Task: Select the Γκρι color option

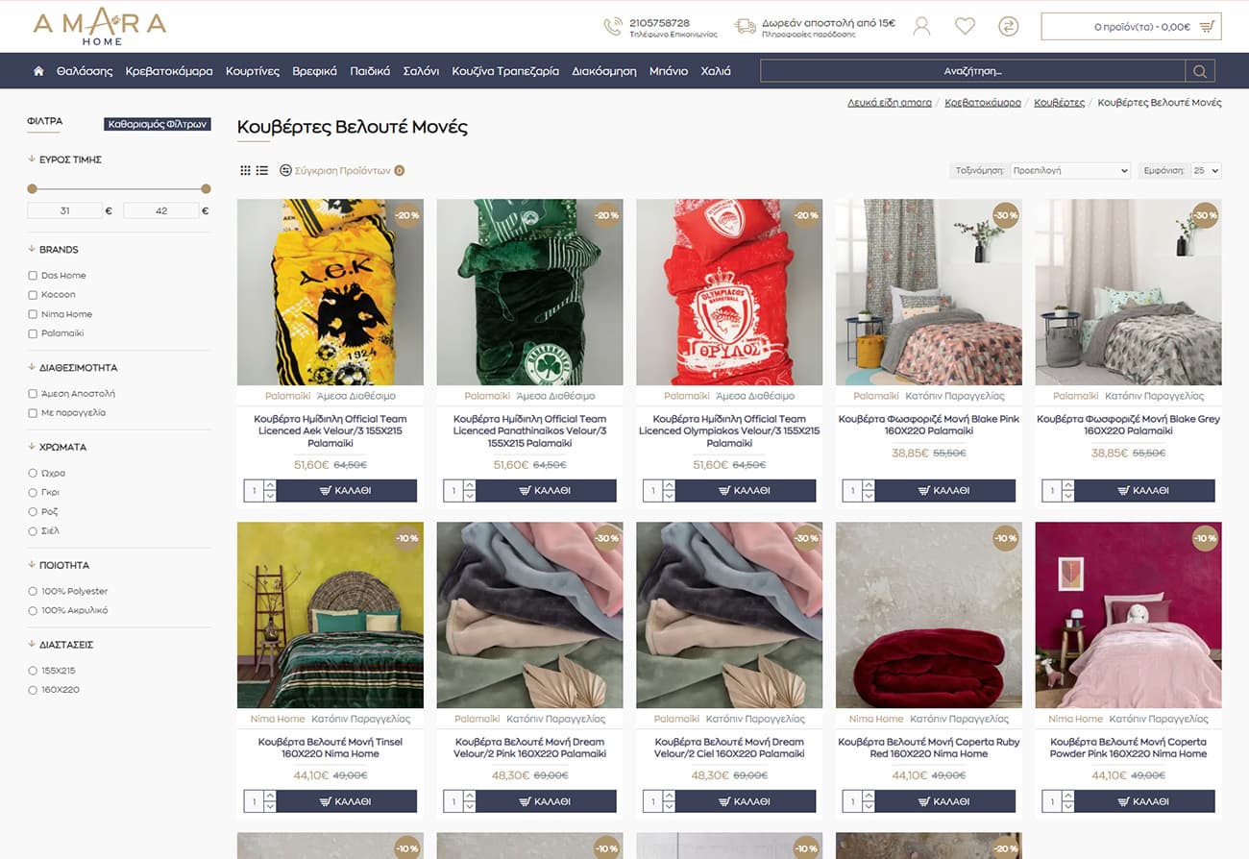Action: (x=33, y=493)
